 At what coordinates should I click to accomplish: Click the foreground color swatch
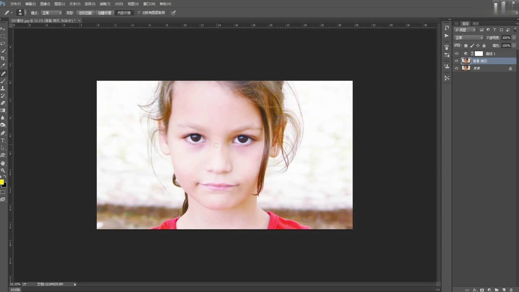coord(2,181)
